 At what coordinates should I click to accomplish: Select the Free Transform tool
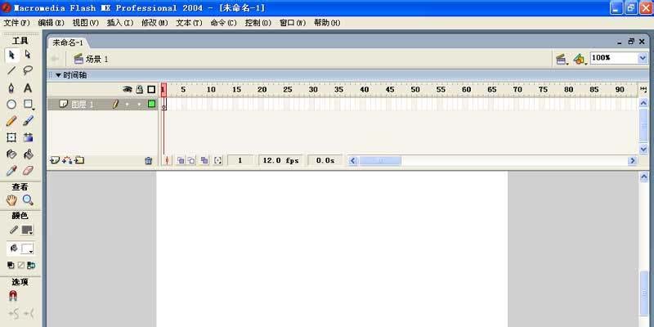tap(11, 137)
